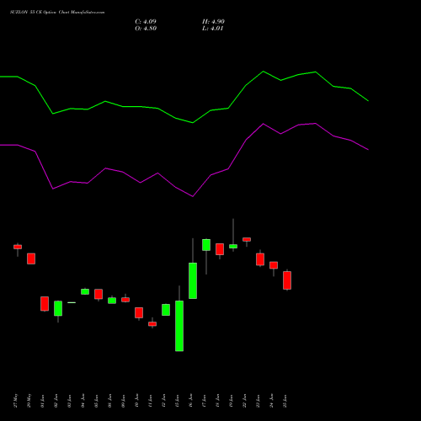Select the green candle for 12 Jun

click(166, 310)
